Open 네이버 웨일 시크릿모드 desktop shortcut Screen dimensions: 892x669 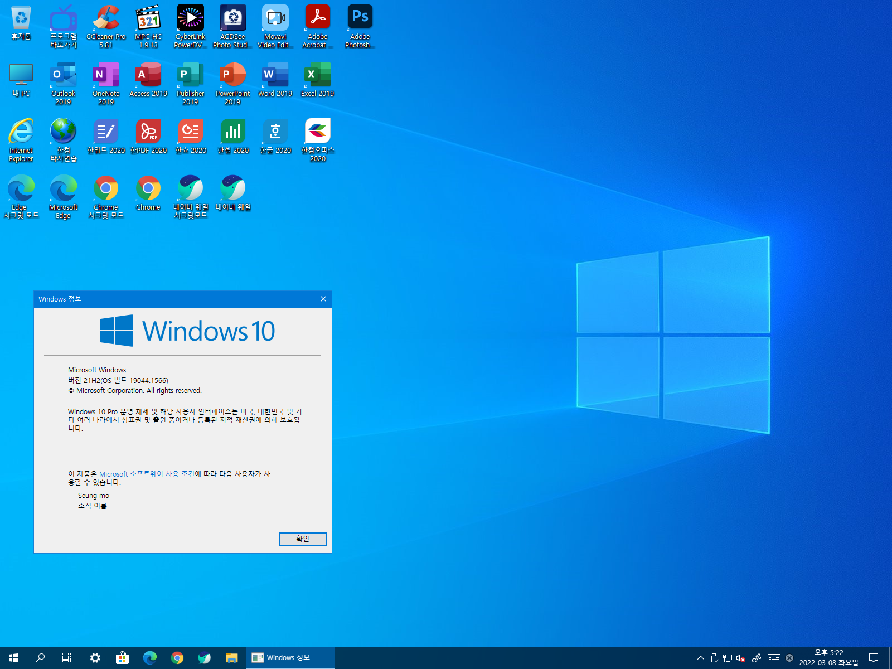[191, 197]
